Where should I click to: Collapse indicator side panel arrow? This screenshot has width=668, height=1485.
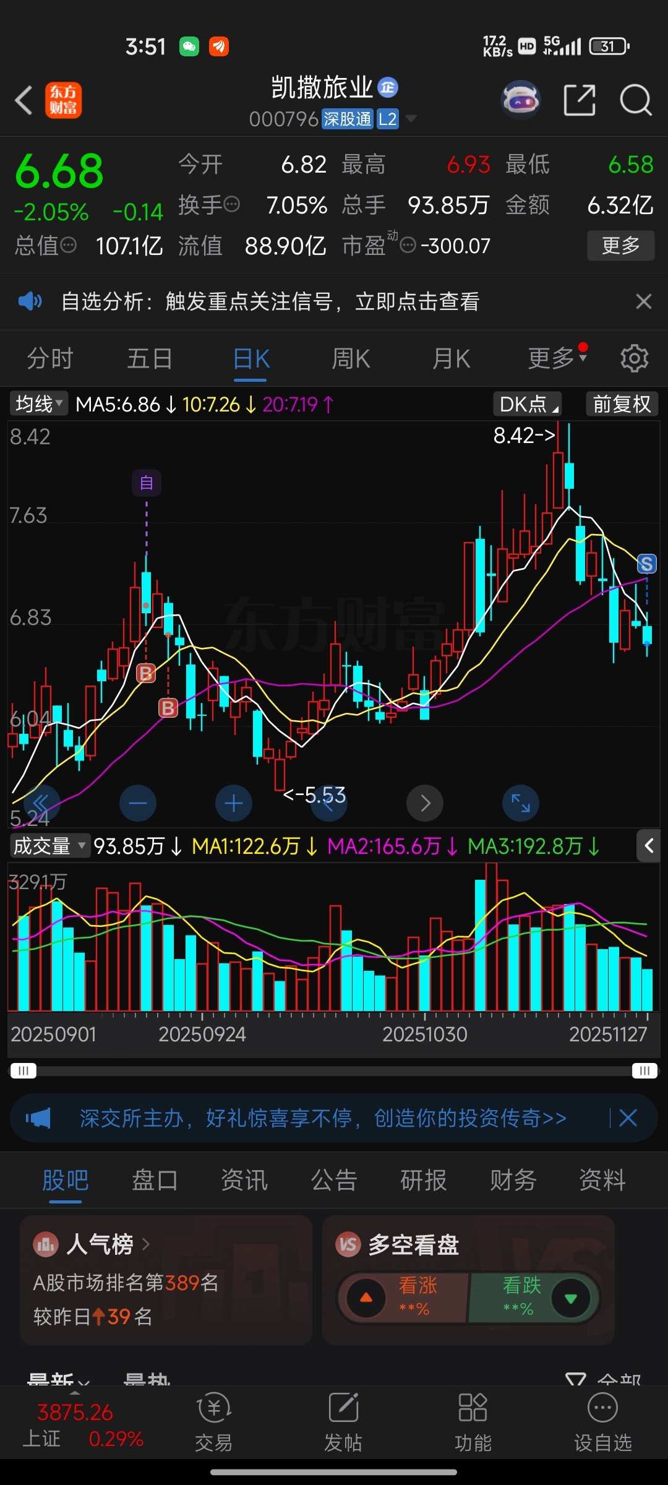tap(648, 846)
